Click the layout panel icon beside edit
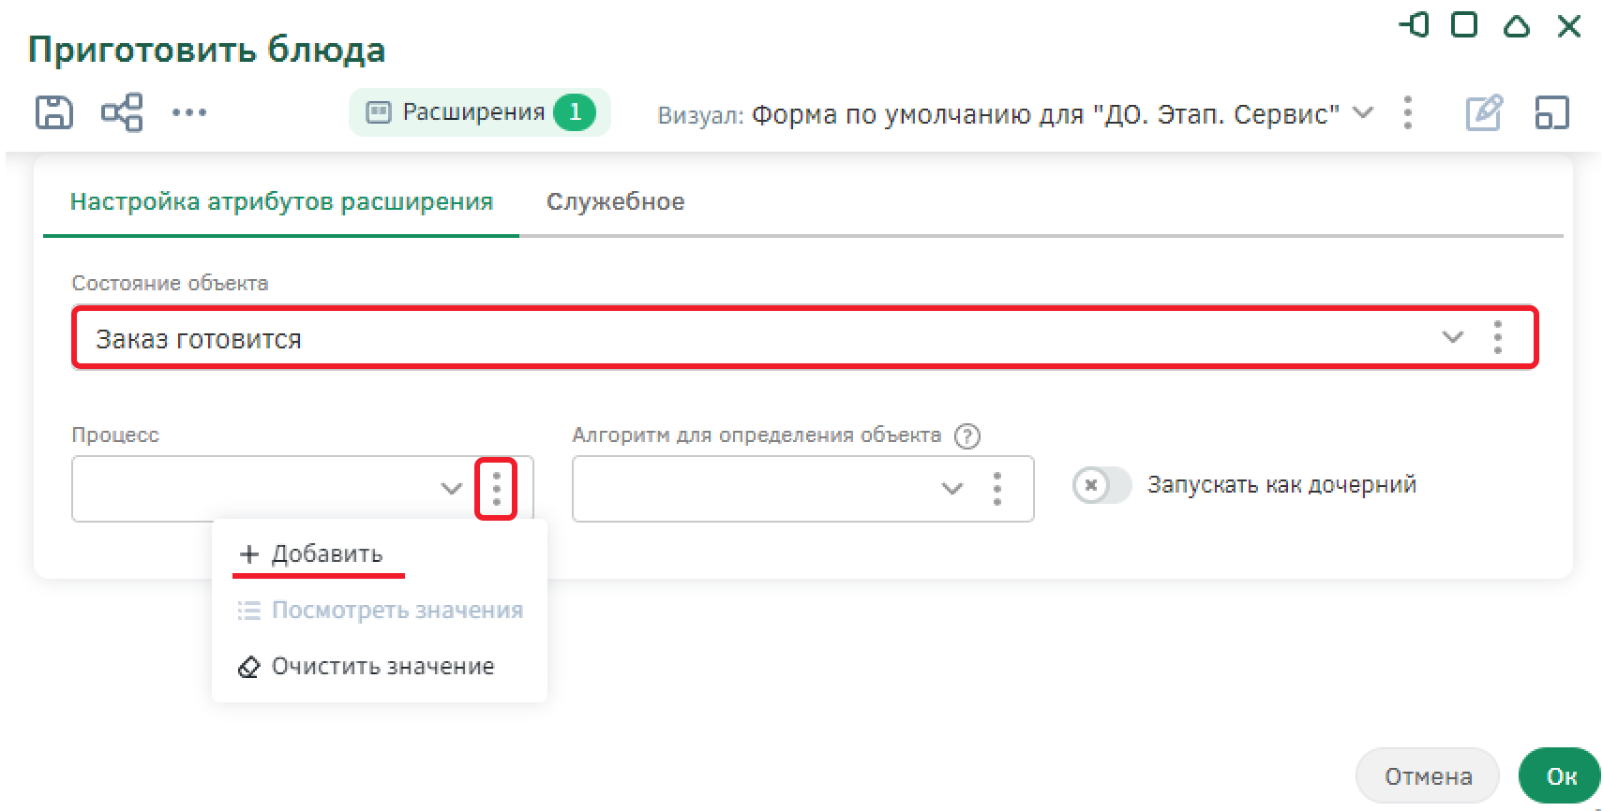 pyautogui.click(x=1551, y=112)
